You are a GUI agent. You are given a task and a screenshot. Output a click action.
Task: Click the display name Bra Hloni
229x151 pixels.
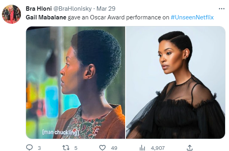tap(39, 9)
